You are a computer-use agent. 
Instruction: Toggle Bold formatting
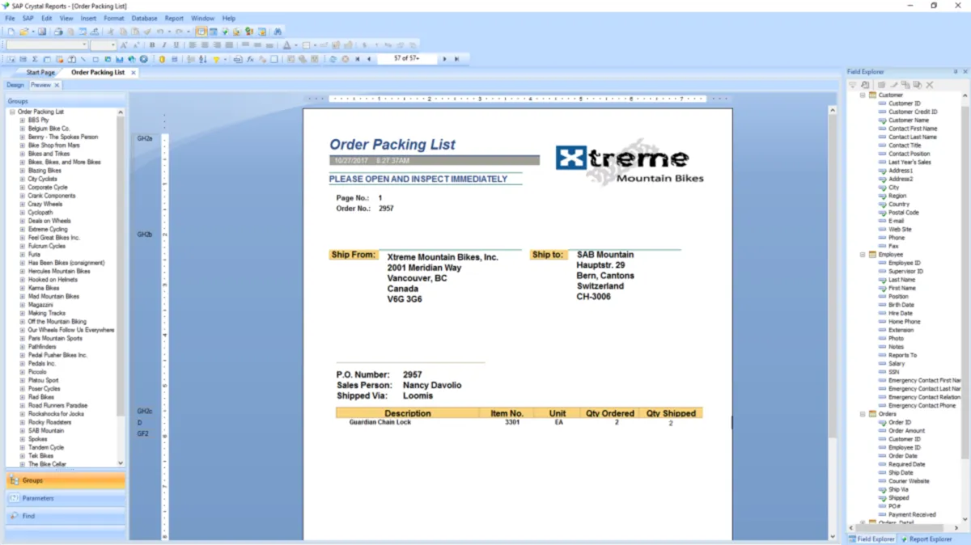tap(152, 45)
